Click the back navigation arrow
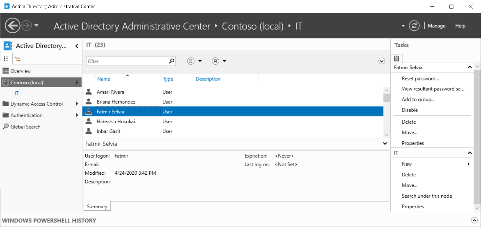The width and height of the screenshot is (481, 227). pos(12,25)
